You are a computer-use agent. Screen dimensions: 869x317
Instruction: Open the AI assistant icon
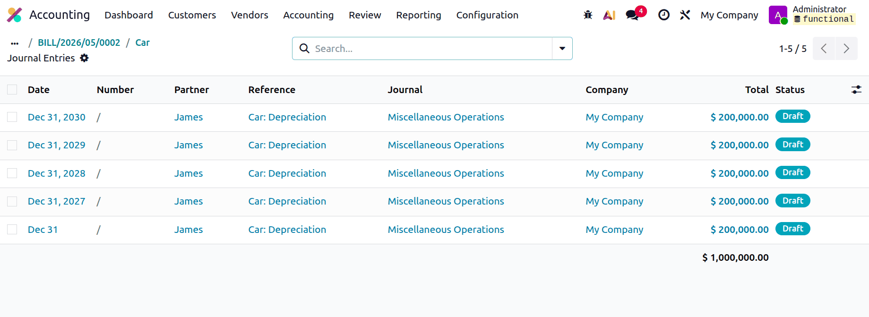click(609, 15)
